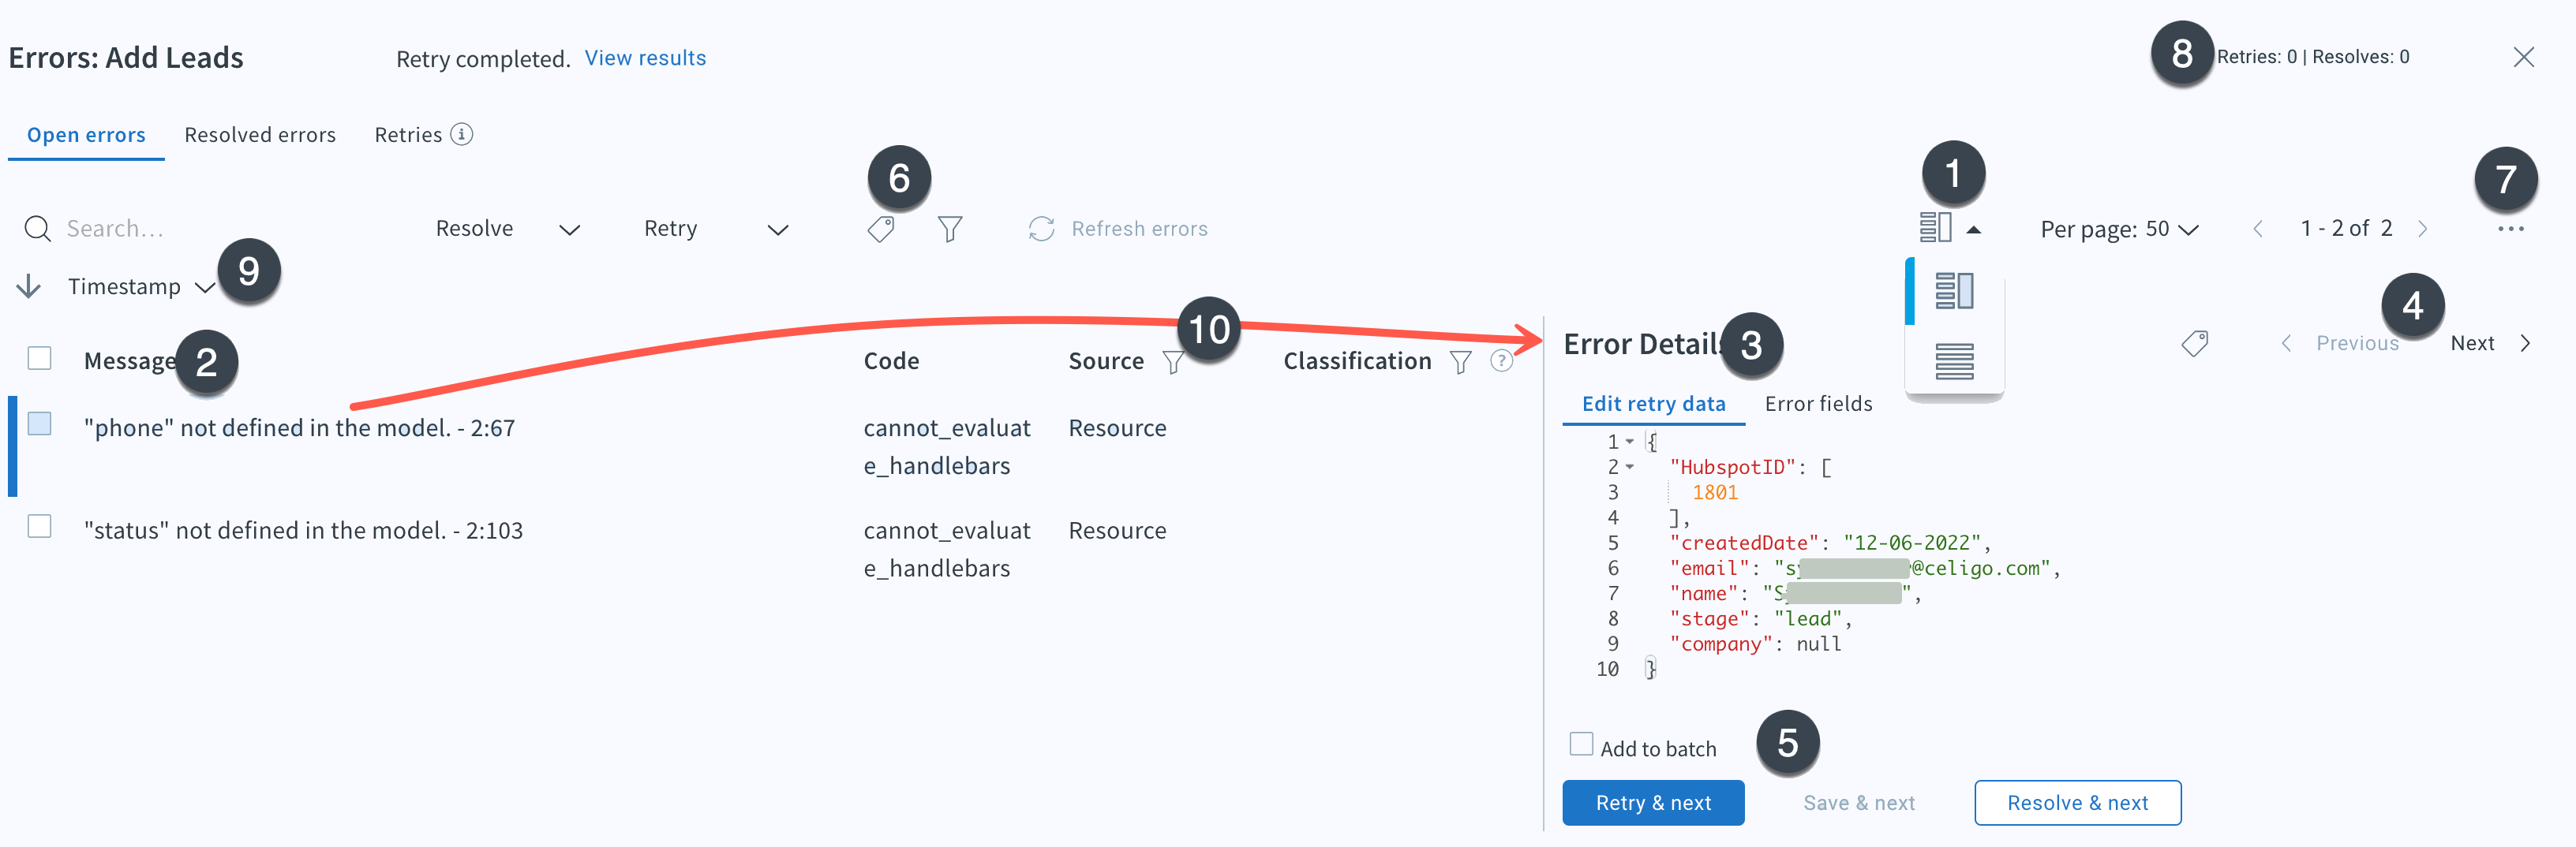Screen dimensions: 2576x847
Task: Go to previous page arrow
Action: 2257,229
